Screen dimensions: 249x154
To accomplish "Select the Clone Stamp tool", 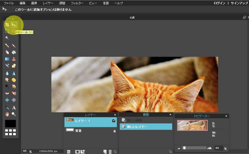I will tap(14, 59).
